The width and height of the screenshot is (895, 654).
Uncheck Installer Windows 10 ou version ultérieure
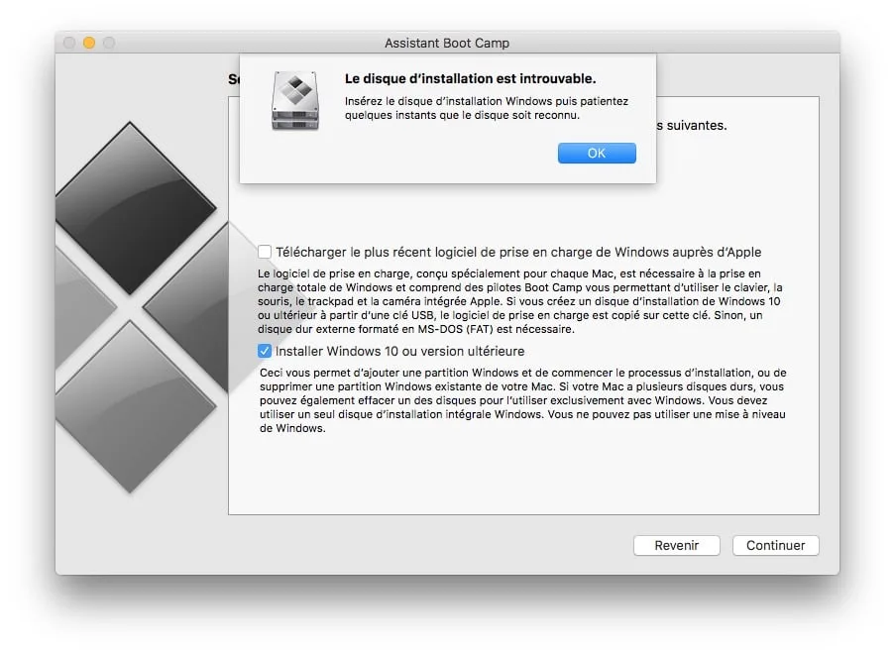pyautogui.click(x=265, y=350)
